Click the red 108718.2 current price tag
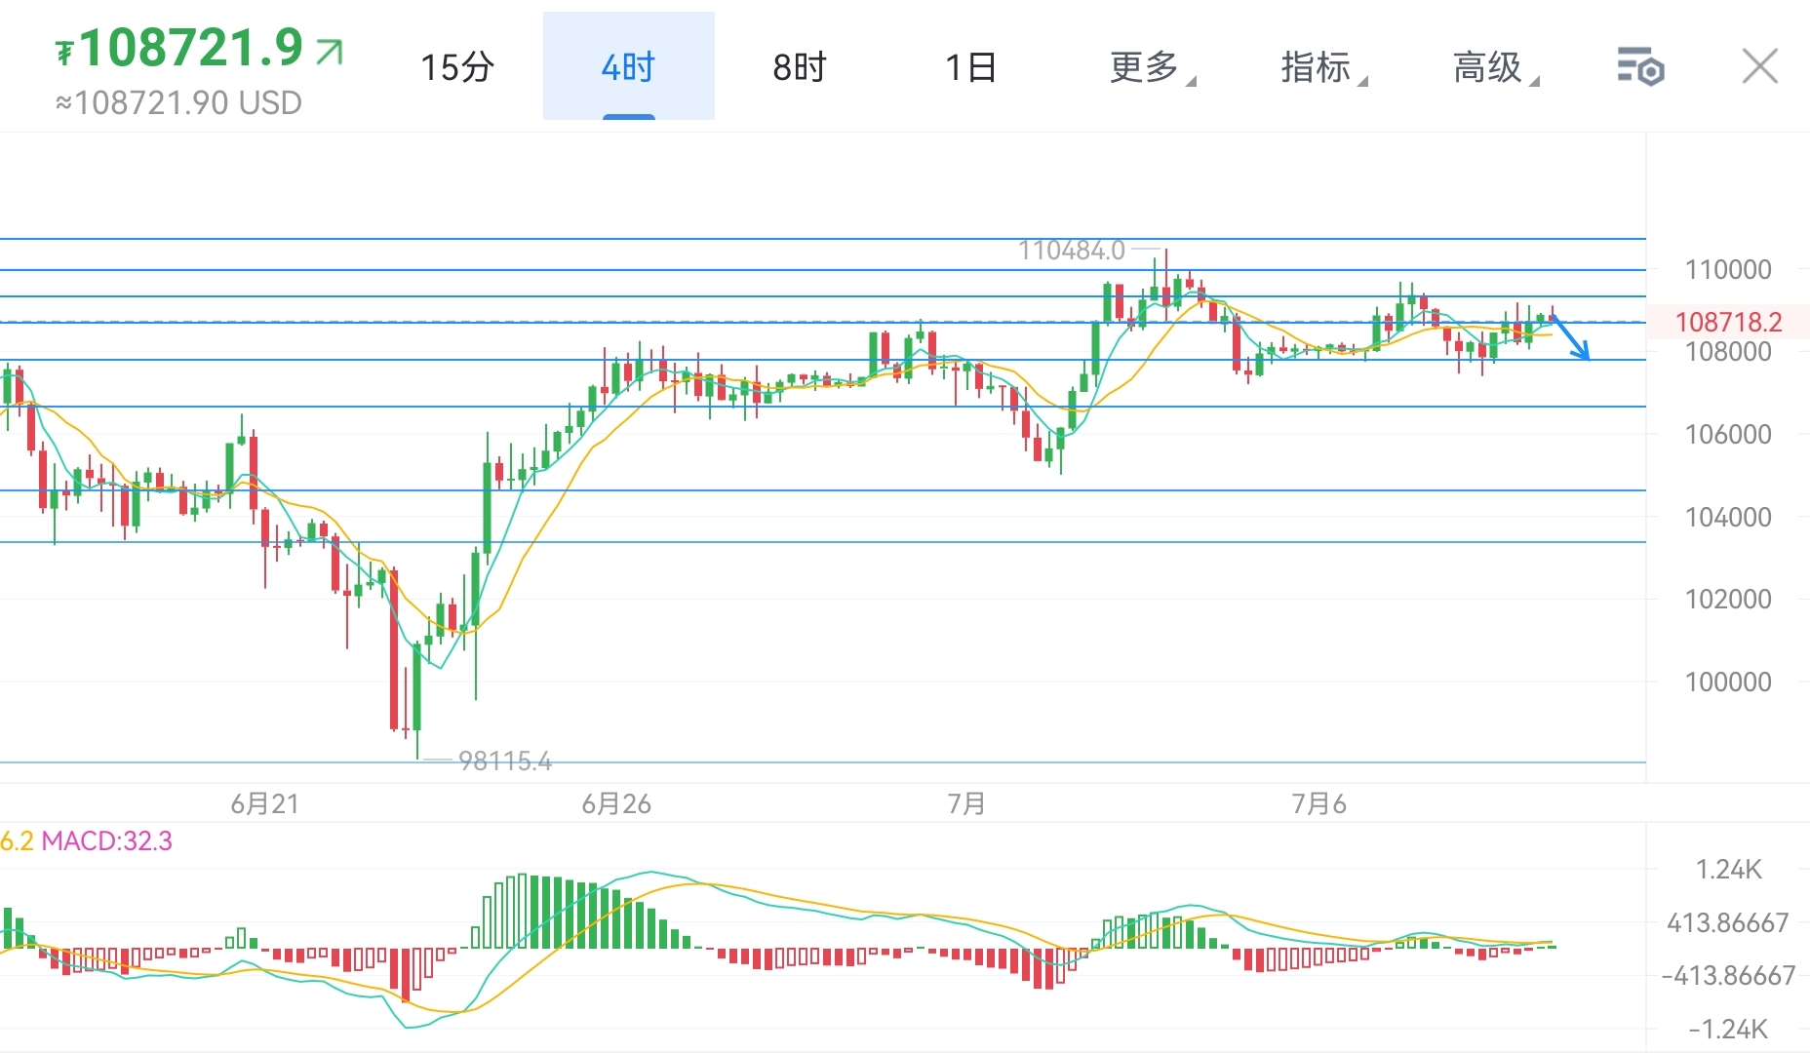This screenshot has height=1053, width=1810. 1727,322
